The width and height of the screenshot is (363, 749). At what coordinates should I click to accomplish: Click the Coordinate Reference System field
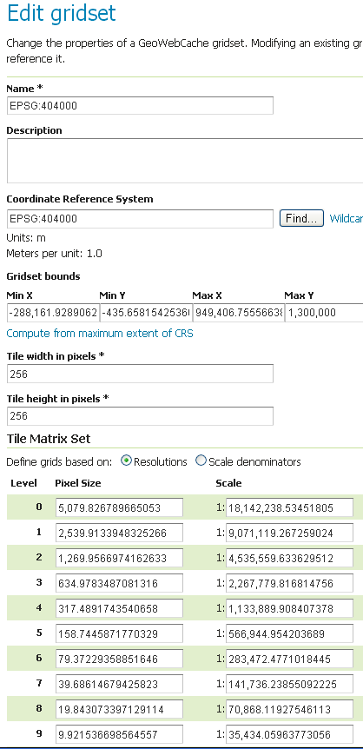[x=140, y=219]
